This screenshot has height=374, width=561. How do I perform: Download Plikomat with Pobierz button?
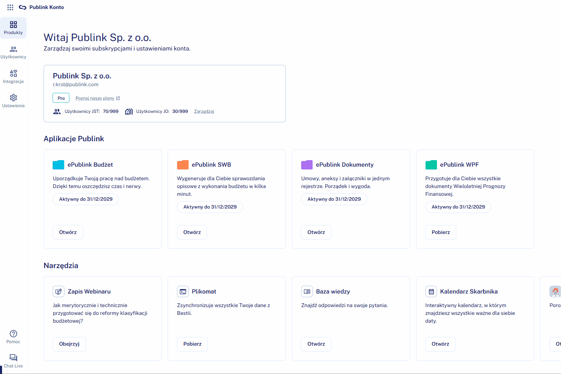coord(192,344)
